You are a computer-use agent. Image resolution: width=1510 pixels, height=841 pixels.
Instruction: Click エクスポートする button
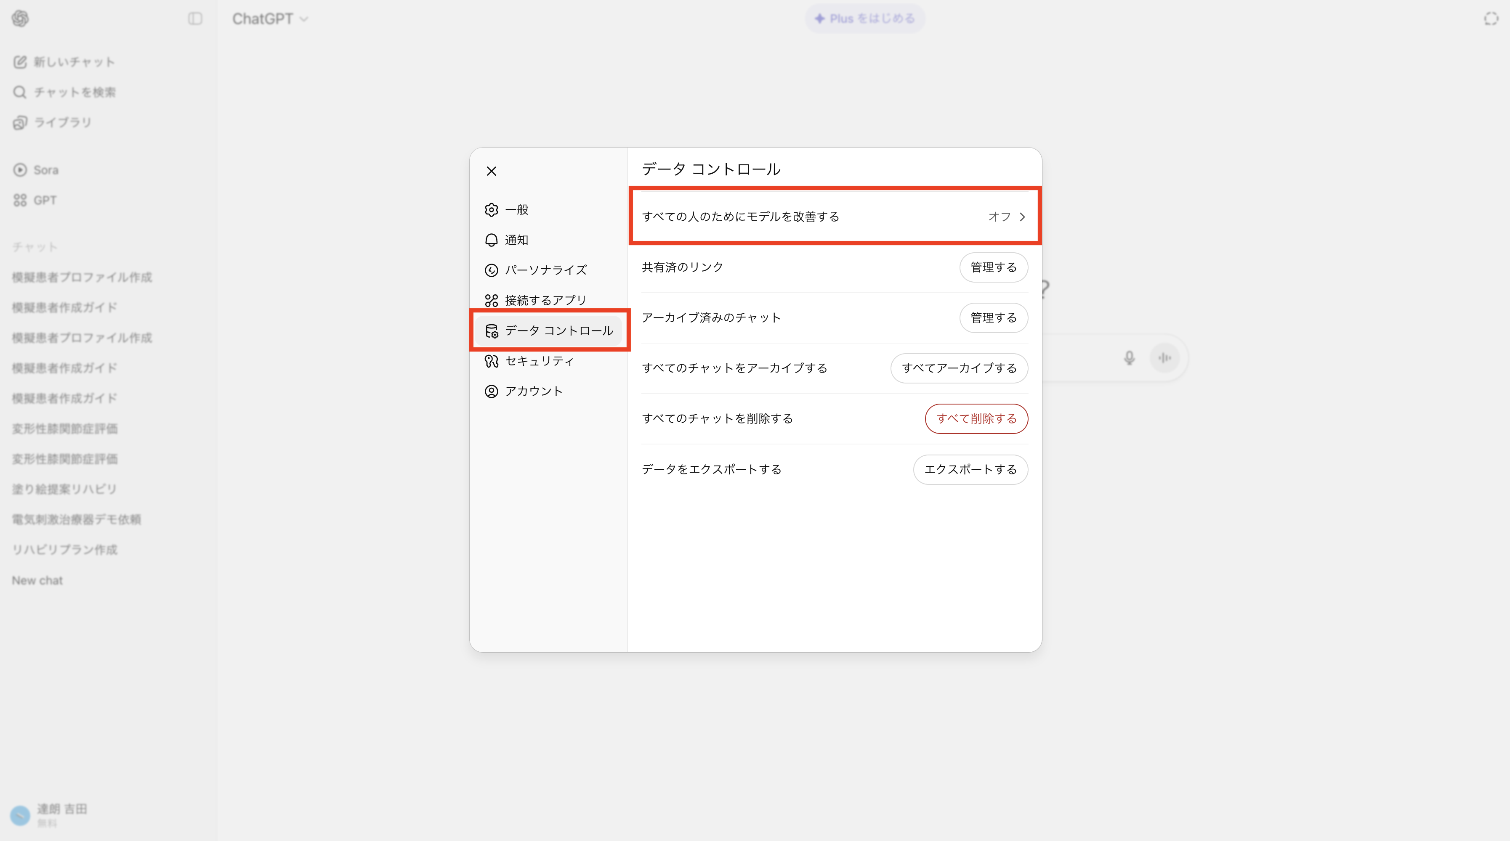click(970, 469)
